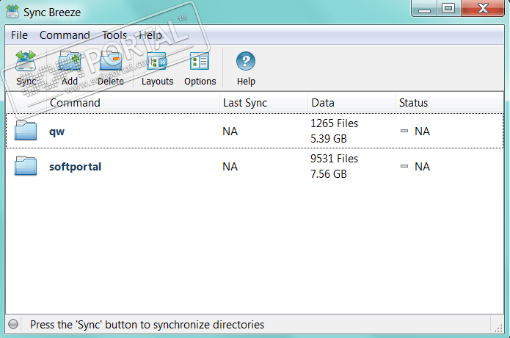Click the Add command toolbar icon
This screenshot has width=510, height=338.
tap(70, 61)
